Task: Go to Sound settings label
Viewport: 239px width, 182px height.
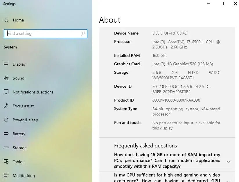Action: click(x=19, y=78)
